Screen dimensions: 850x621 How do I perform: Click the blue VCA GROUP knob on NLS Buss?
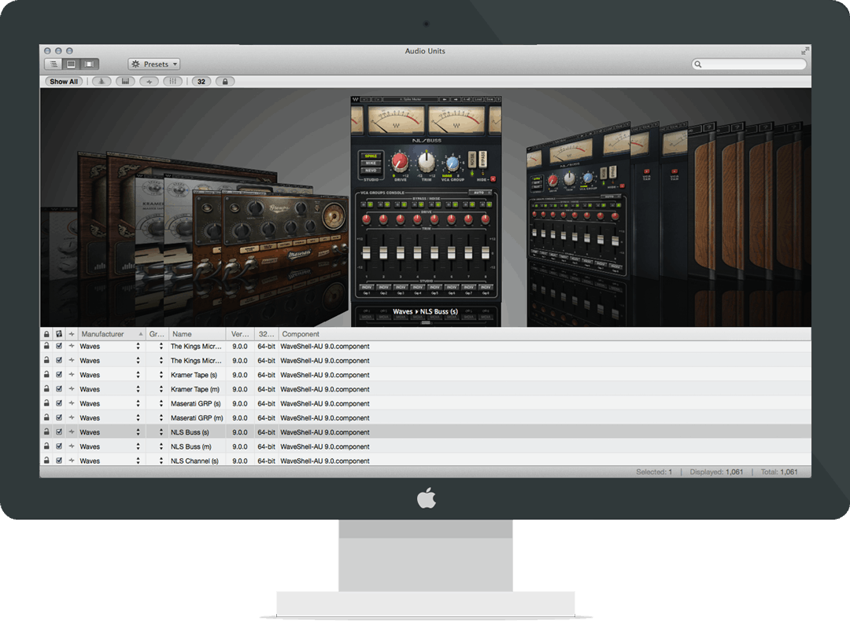pos(453,163)
